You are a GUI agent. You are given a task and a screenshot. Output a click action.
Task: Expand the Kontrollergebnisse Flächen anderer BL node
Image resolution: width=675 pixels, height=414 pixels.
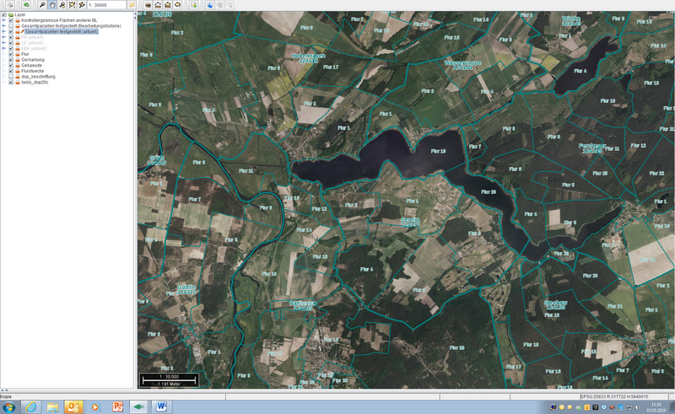[3, 20]
